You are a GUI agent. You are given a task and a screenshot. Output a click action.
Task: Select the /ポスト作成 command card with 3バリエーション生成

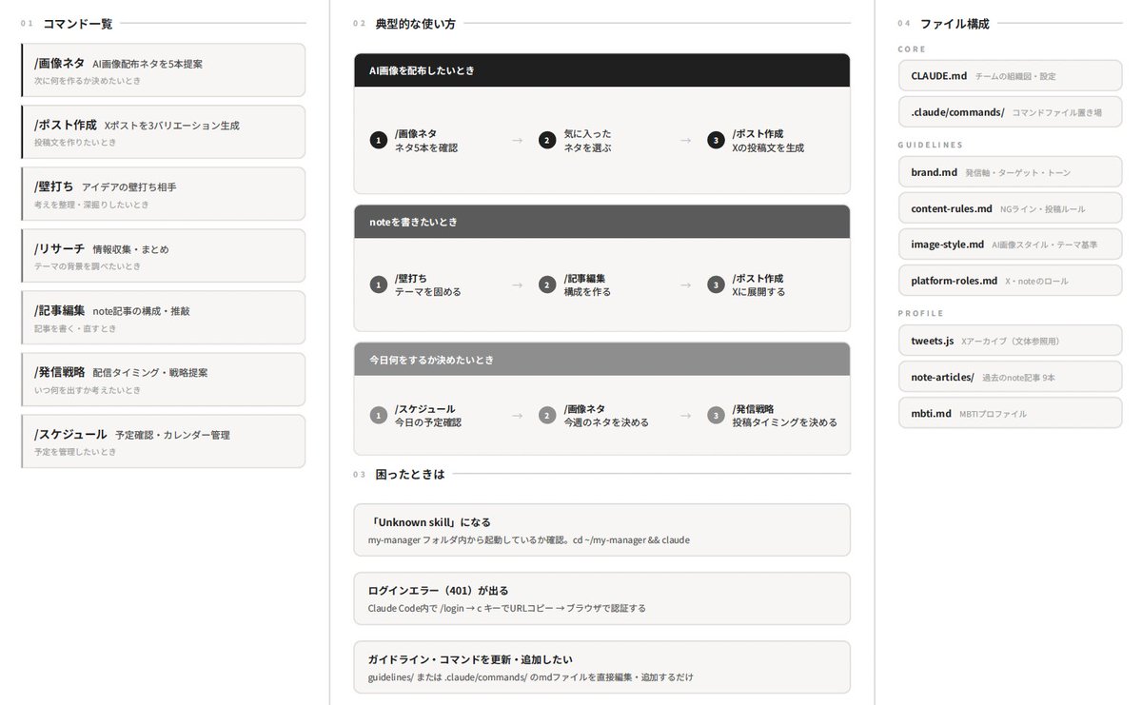164,131
